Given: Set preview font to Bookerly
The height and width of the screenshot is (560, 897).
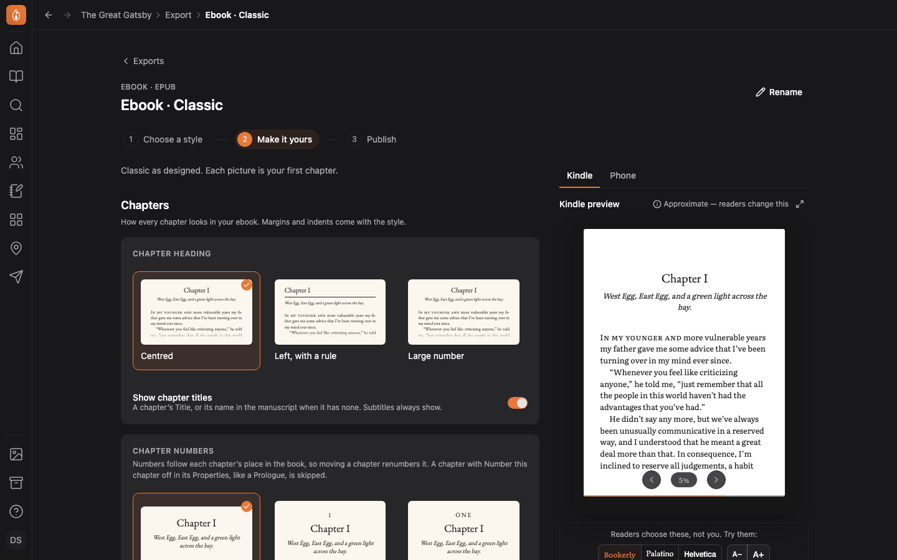Looking at the screenshot, I should pos(619,554).
